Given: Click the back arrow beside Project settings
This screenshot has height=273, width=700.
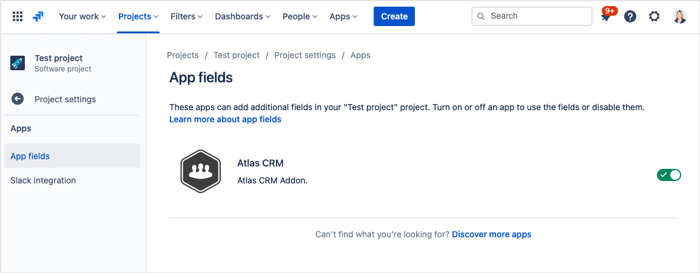Looking at the screenshot, I should coord(18,99).
